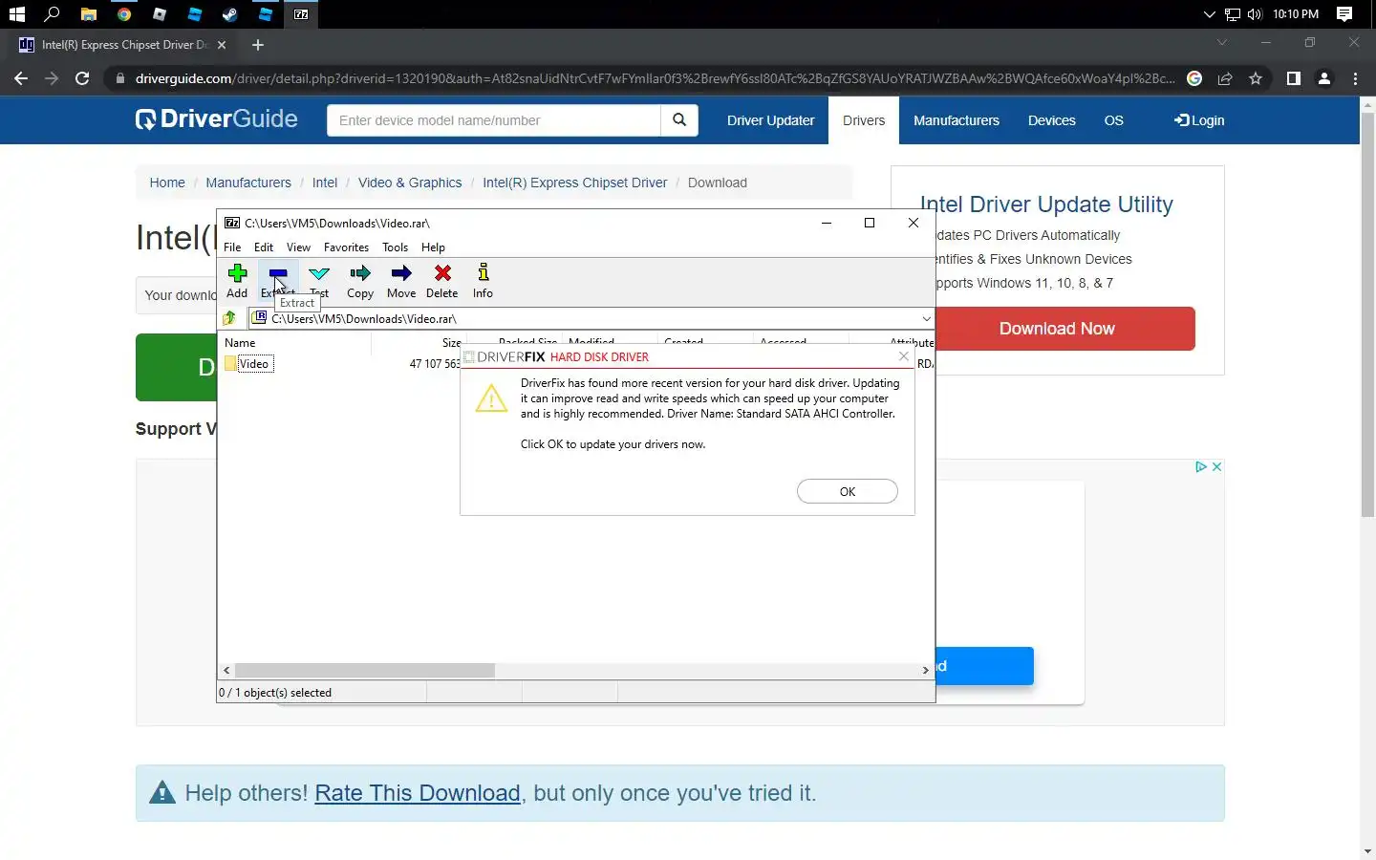Click the 7-Zip icon in taskbar
This screenshot has height=860, width=1376.
click(x=301, y=14)
